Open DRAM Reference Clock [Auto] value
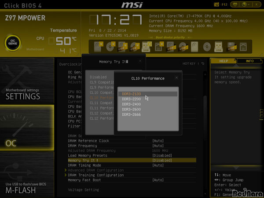Viewport: 264px width, 198px height. click(x=158, y=141)
